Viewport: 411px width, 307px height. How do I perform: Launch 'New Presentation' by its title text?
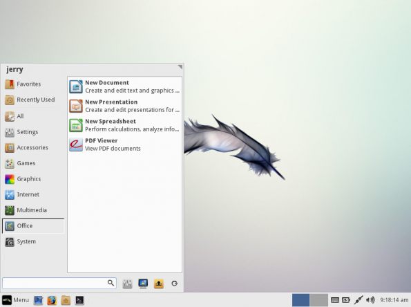point(111,102)
